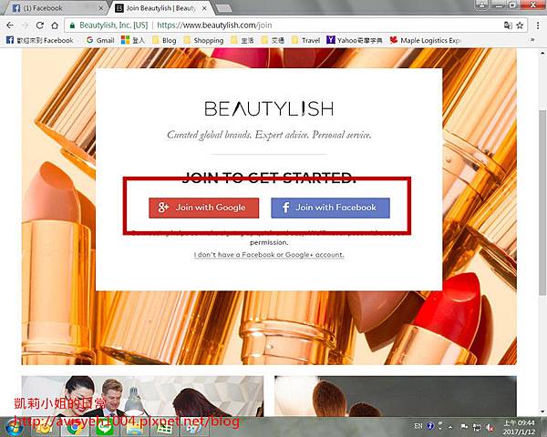This screenshot has width=547, height=437.
Task: Open the Windows Start menu
Action: click(14, 427)
